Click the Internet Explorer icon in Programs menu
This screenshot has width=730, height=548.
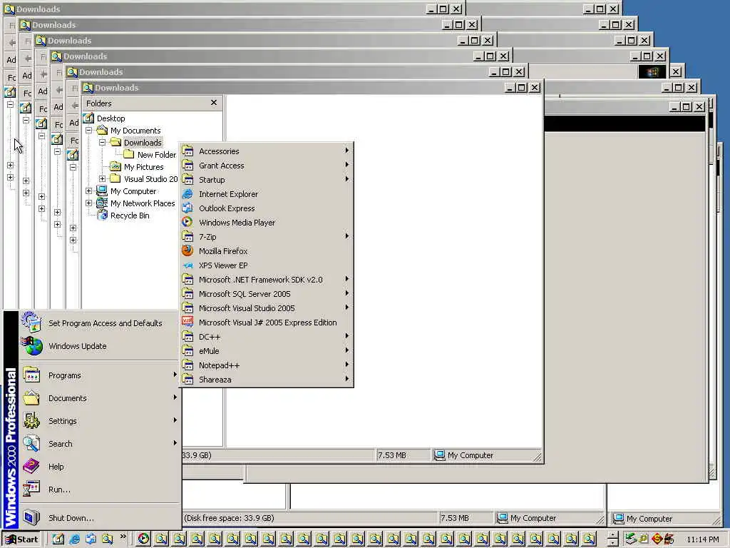pyautogui.click(x=187, y=194)
